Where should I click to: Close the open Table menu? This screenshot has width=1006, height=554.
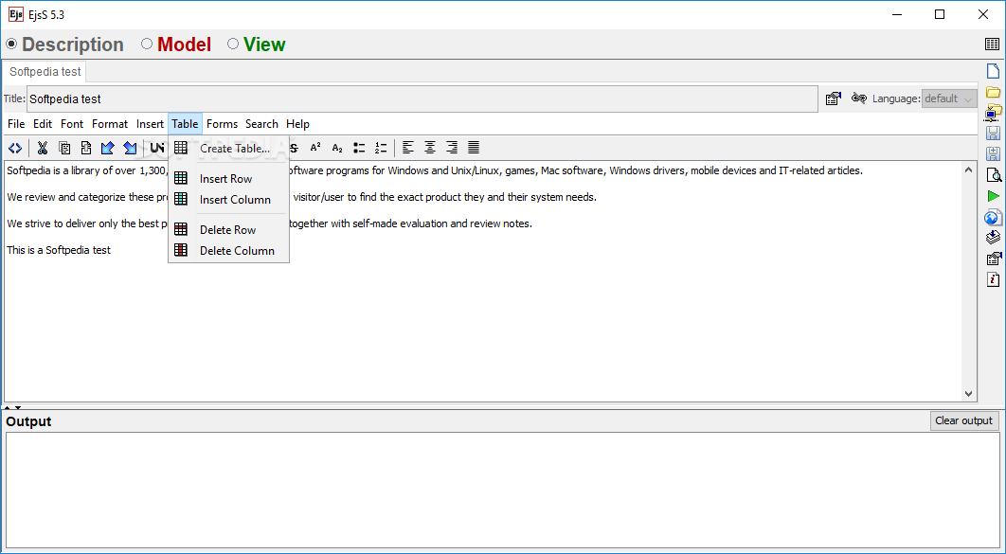185,124
